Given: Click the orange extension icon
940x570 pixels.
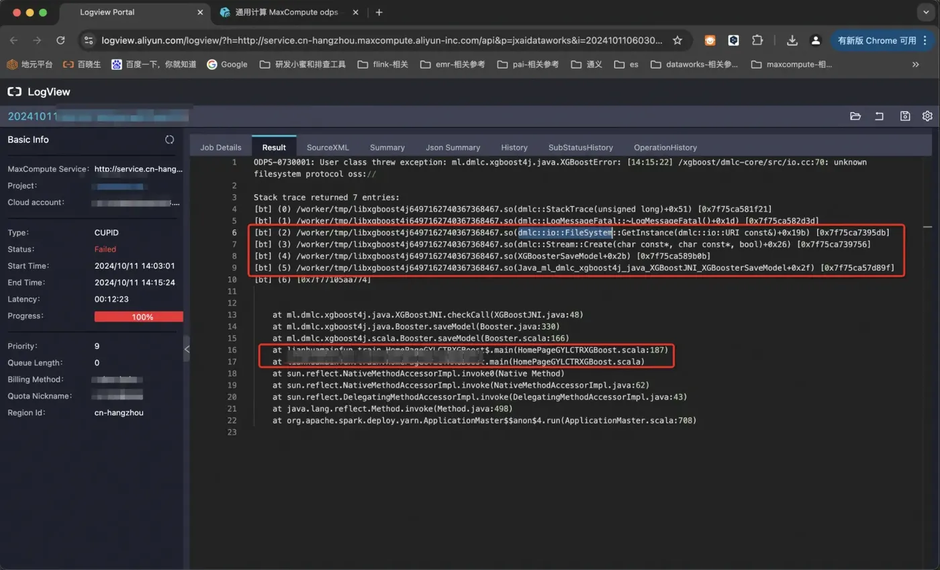Looking at the screenshot, I should 710,40.
